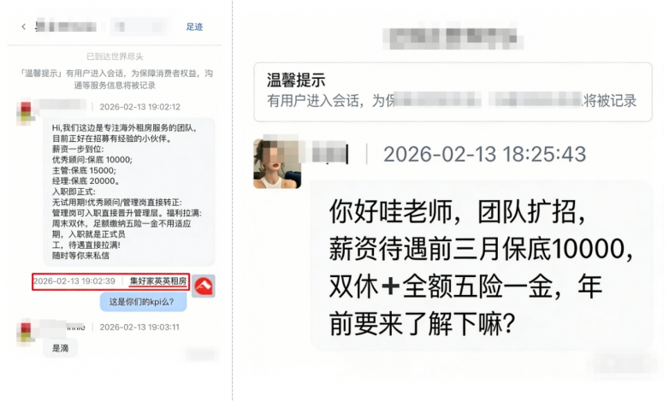Viewport: 669px width, 401px height.
Task: Select the 你好哇老师 team recruitment message
Action: pyautogui.click(x=482, y=265)
